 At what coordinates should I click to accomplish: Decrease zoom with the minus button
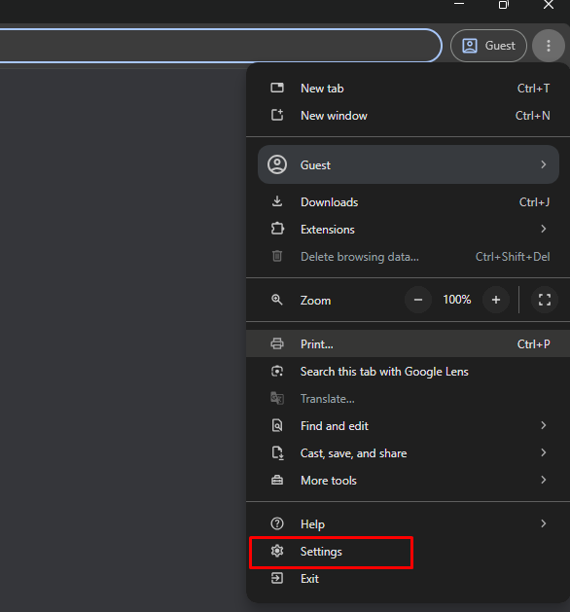coord(418,300)
